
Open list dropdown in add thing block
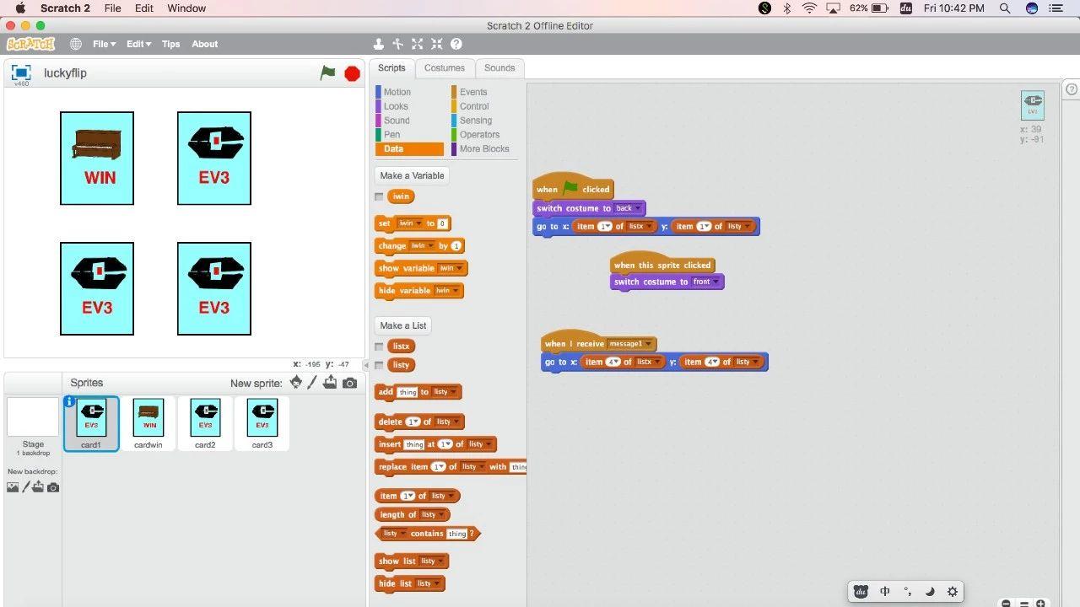coord(444,392)
